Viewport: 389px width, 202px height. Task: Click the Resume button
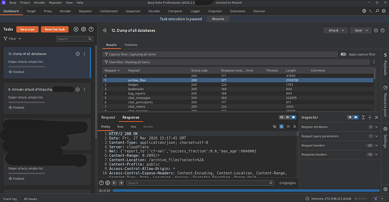coord(218,19)
